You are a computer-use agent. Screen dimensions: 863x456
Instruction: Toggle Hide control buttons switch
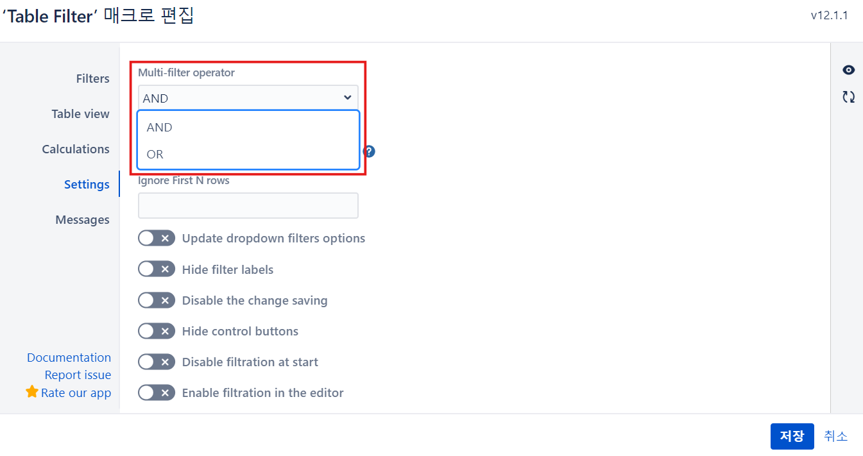click(157, 331)
